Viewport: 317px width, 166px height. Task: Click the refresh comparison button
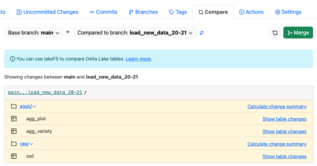coord(275,33)
